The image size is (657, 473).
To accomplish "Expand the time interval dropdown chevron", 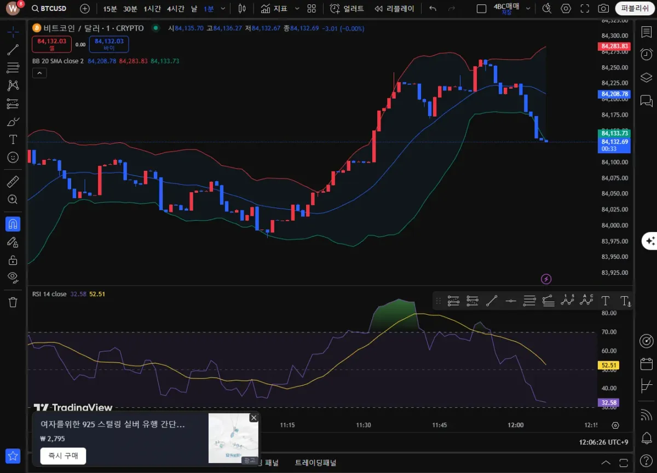I will coord(223,9).
